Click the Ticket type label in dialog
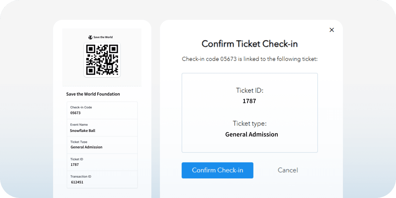The width and height of the screenshot is (396, 198). 249,124
